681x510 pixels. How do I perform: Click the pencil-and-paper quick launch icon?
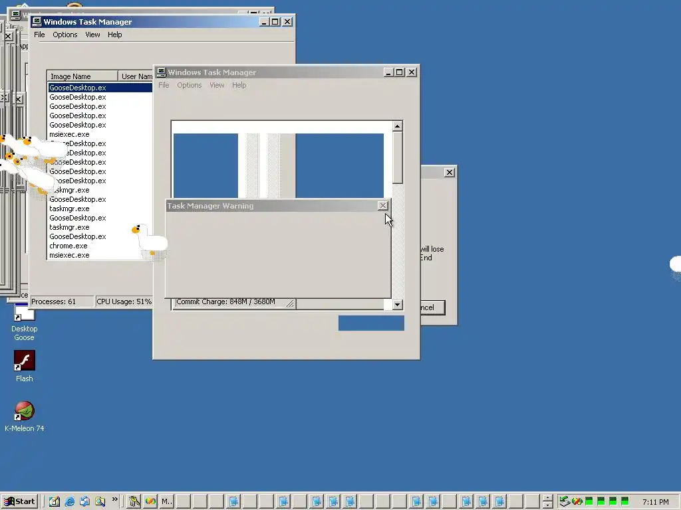click(55, 501)
